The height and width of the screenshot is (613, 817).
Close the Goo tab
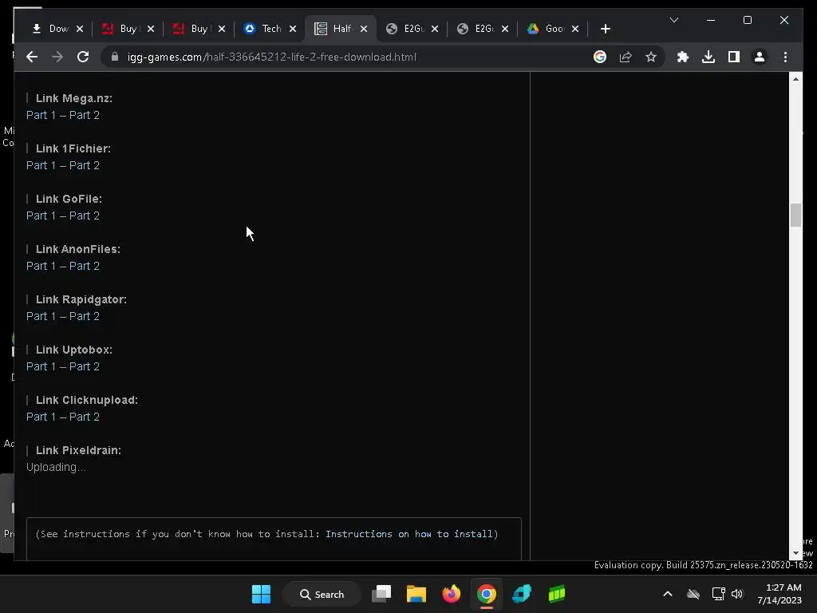click(575, 29)
